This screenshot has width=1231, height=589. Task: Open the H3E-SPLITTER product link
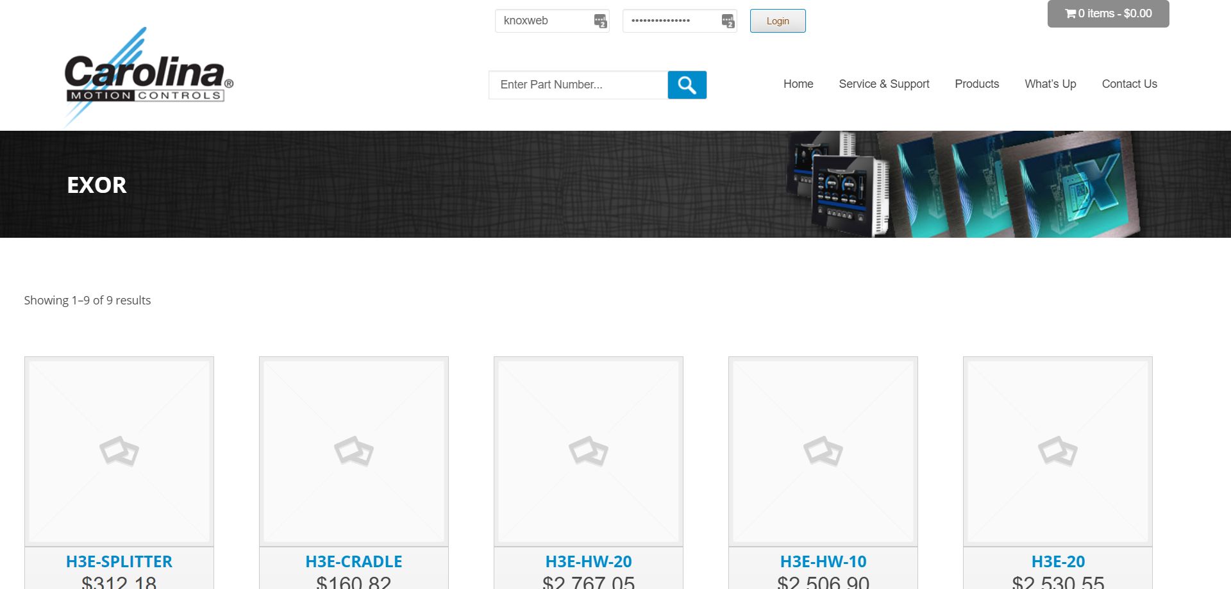click(x=119, y=561)
